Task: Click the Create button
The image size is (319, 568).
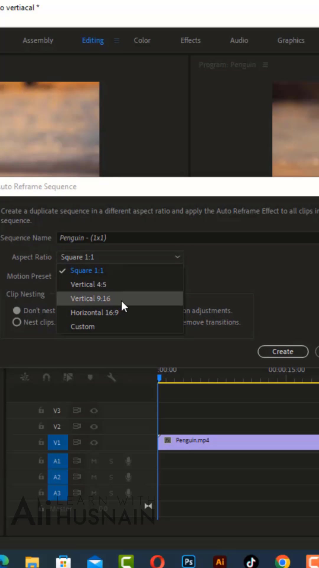Action: (283, 351)
